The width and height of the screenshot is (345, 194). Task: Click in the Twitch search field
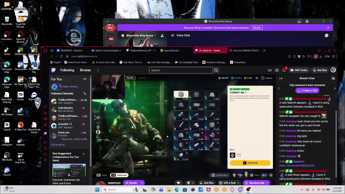tap(181, 70)
